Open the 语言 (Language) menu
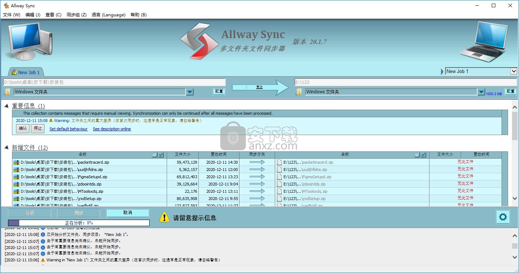This screenshot has height=273, width=519. pyautogui.click(x=108, y=15)
